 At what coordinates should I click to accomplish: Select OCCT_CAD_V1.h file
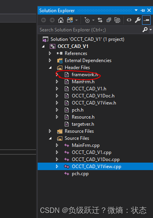89,89
